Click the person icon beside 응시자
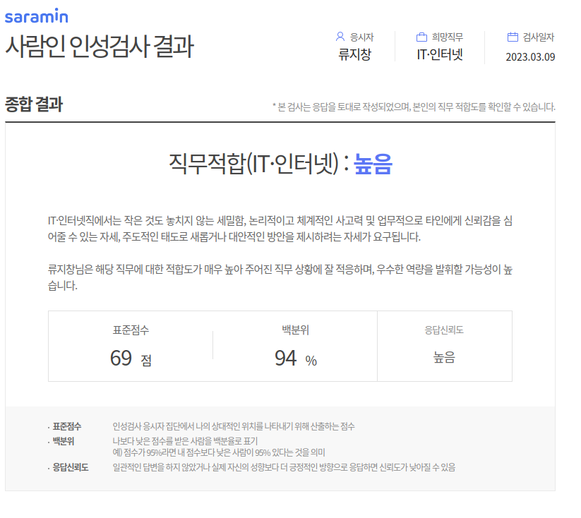The image size is (581, 518). click(x=340, y=37)
